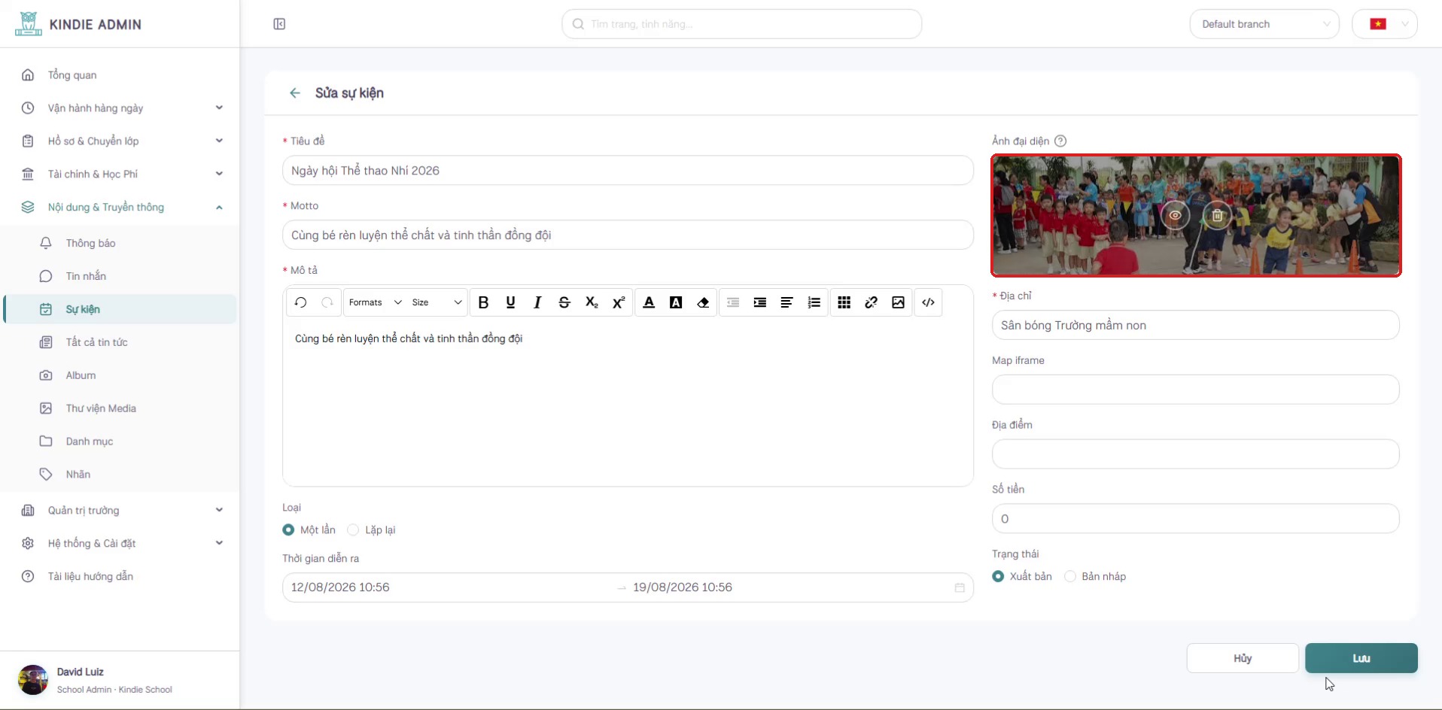Viewport: 1442px width, 710px height.
Task: Open the text background color picker
Action: tap(676, 302)
